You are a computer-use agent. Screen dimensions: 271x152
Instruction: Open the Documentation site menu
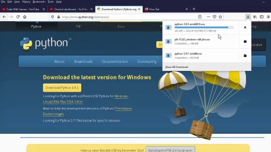tap(115, 62)
